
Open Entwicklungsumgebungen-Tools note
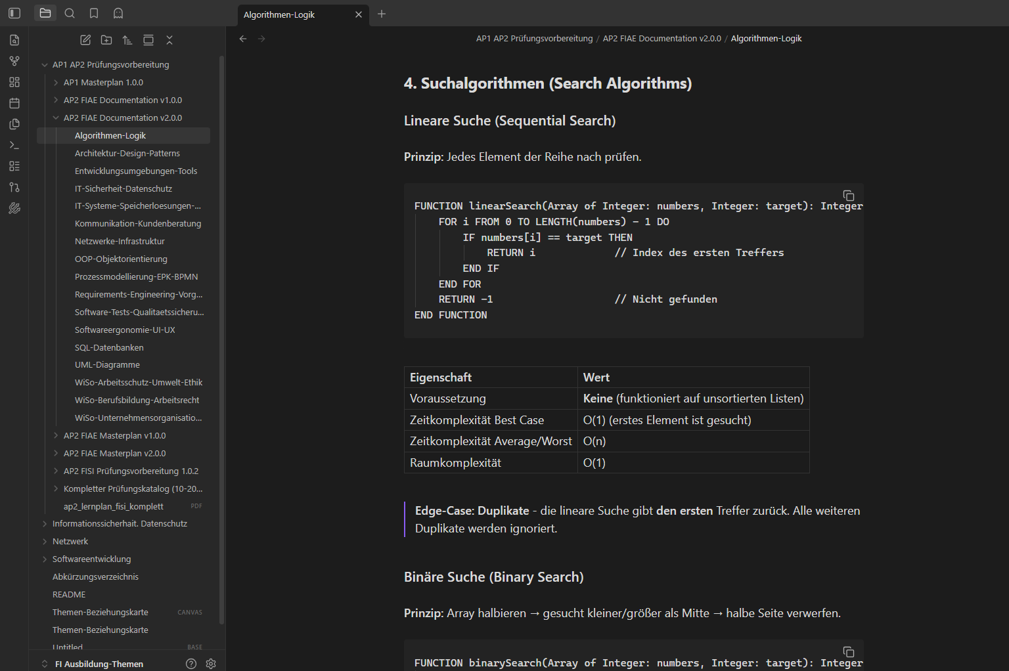[136, 171]
